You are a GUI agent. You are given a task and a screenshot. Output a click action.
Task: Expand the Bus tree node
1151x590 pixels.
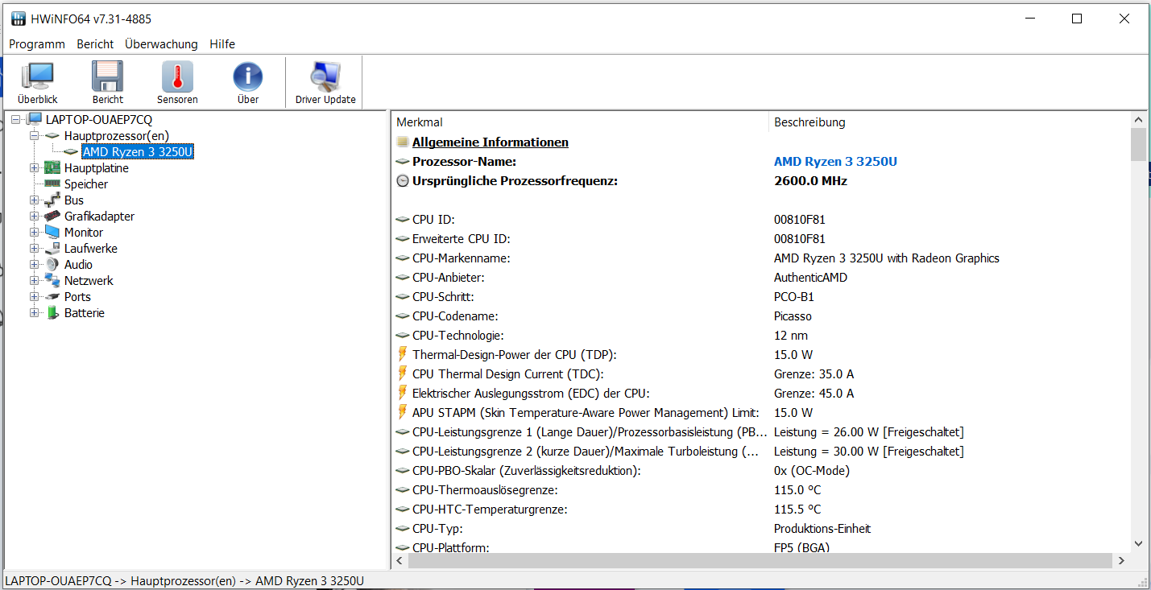[34, 200]
